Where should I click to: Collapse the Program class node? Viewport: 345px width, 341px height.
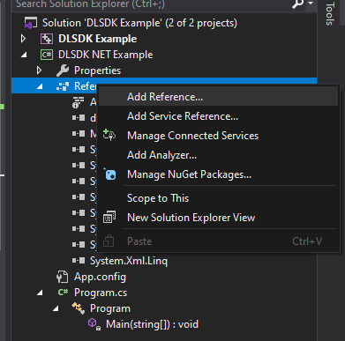pos(56,308)
